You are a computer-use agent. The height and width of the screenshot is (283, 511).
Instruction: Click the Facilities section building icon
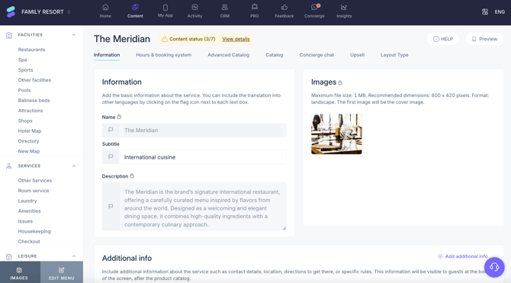click(x=9, y=35)
